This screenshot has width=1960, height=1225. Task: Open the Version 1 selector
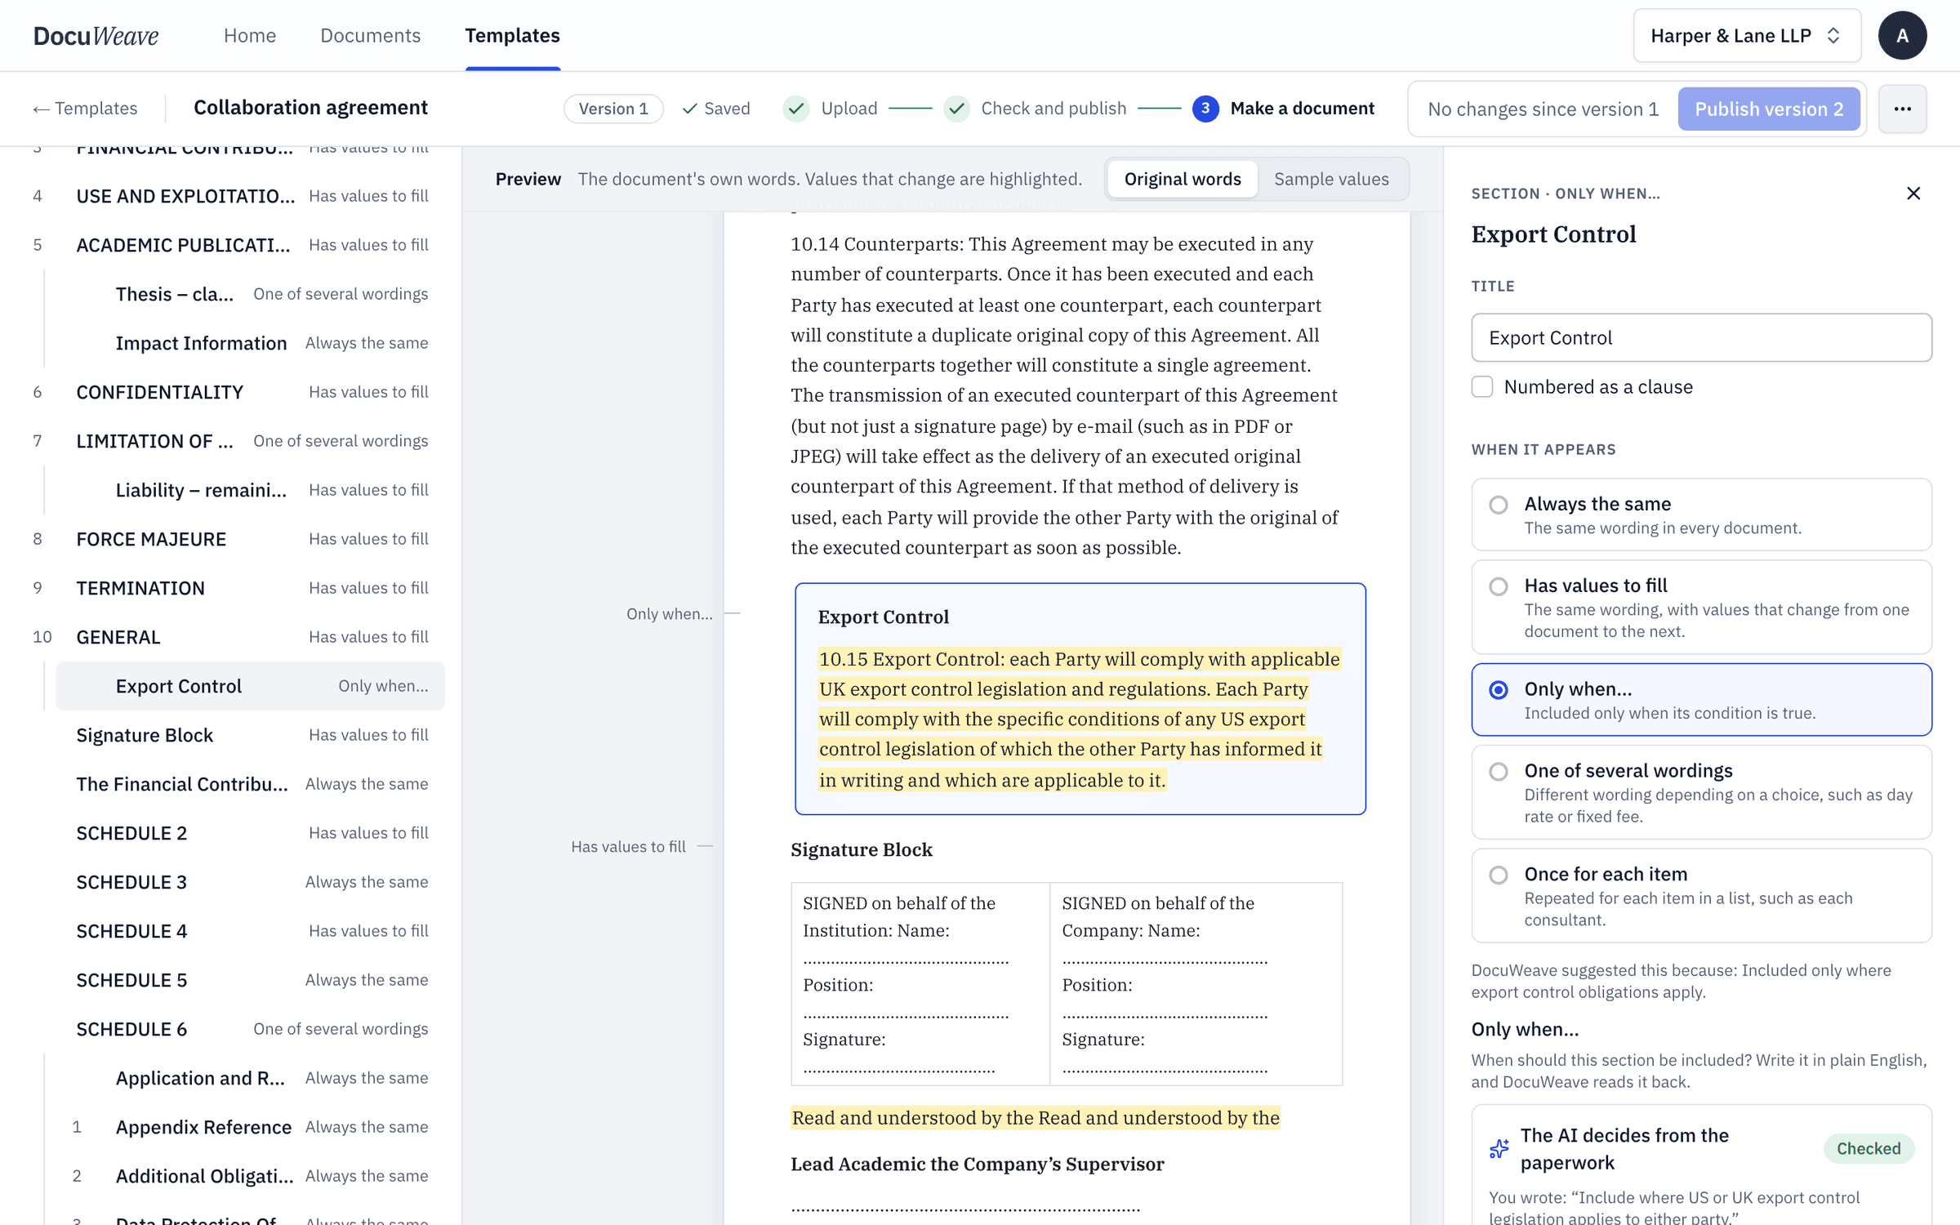(613, 109)
